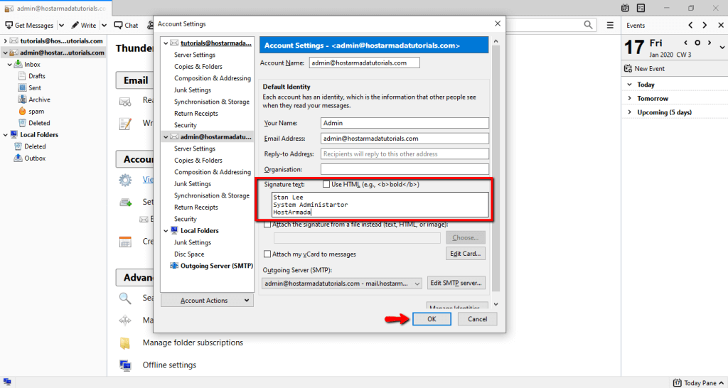Screen dimensions: 728x388
Task: Check Attach my vCard to messages
Action: (267, 254)
